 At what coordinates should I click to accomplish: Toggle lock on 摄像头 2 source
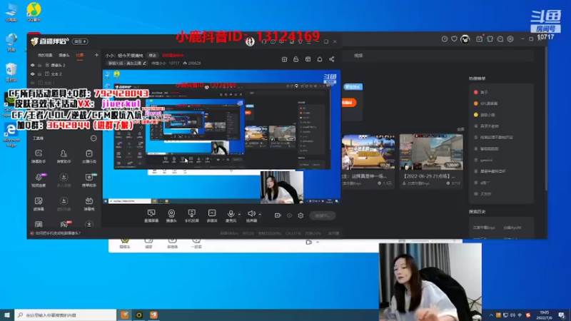[x=40, y=65]
